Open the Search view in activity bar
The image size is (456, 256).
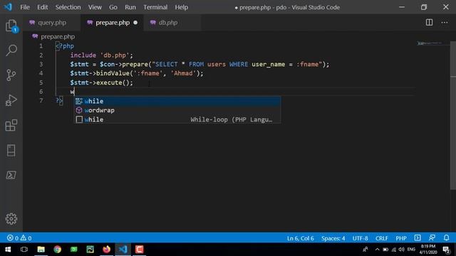coord(11,50)
